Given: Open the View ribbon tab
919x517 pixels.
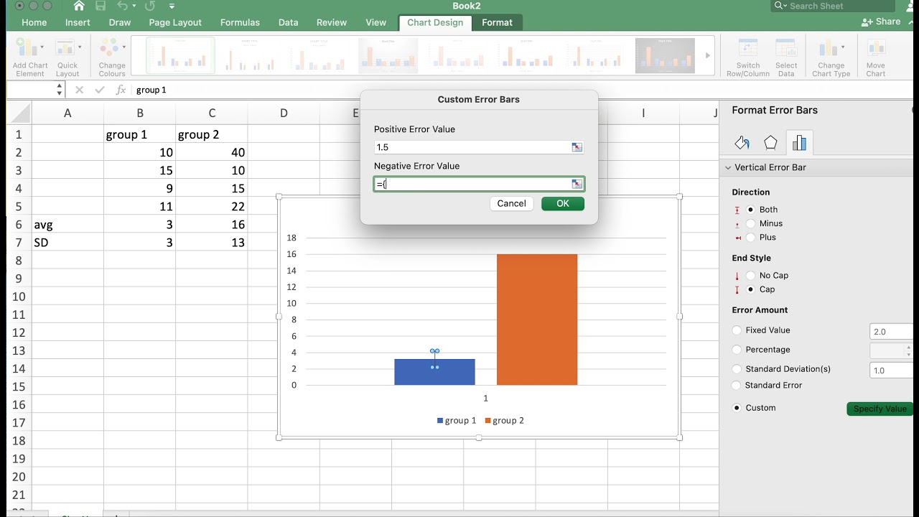Looking at the screenshot, I should click(375, 22).
